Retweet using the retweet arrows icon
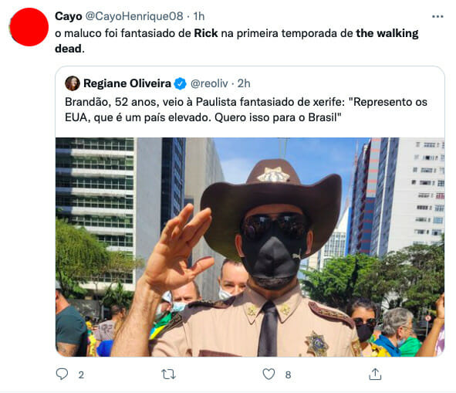456x393 pixels. pos(169,374)
